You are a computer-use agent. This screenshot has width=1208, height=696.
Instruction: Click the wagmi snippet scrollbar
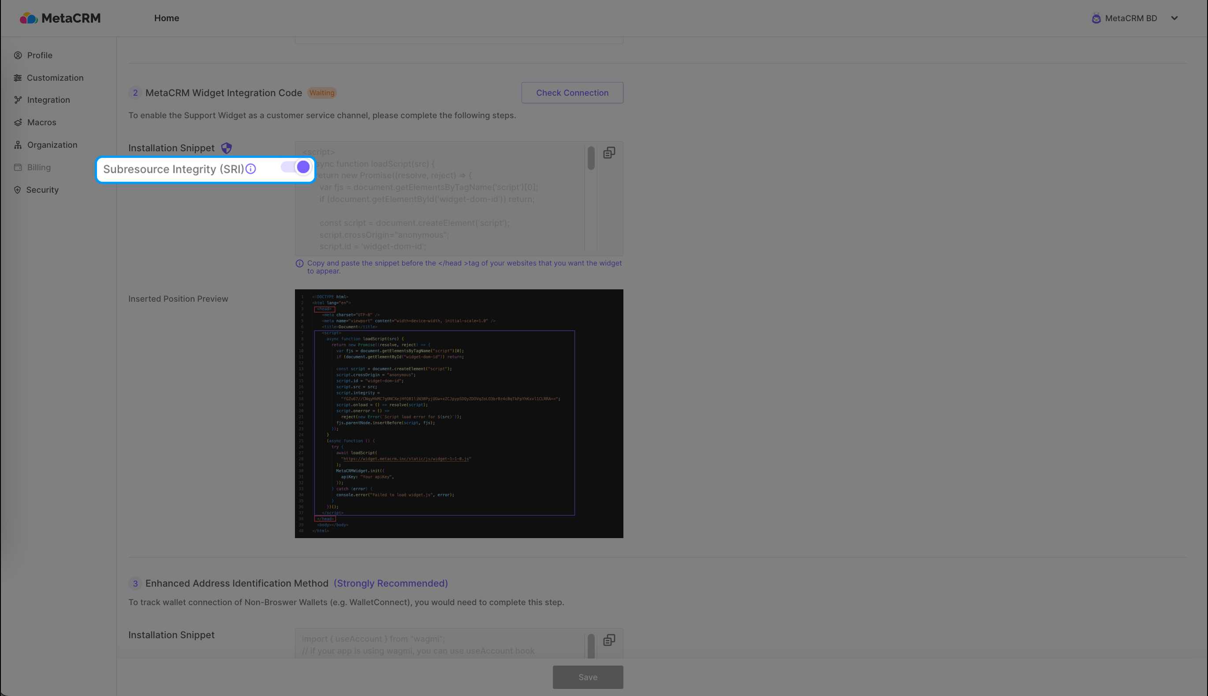pos(591,646)
